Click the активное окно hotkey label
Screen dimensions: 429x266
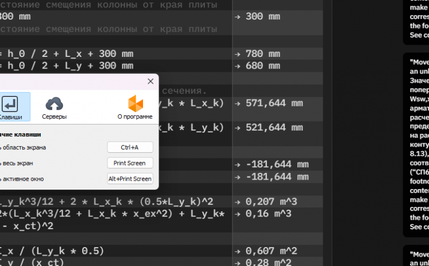click(x=22, y=179)
